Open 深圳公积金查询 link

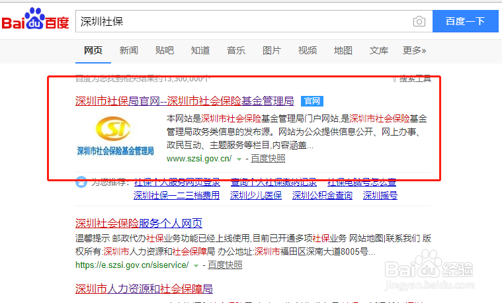click(322, 195)
